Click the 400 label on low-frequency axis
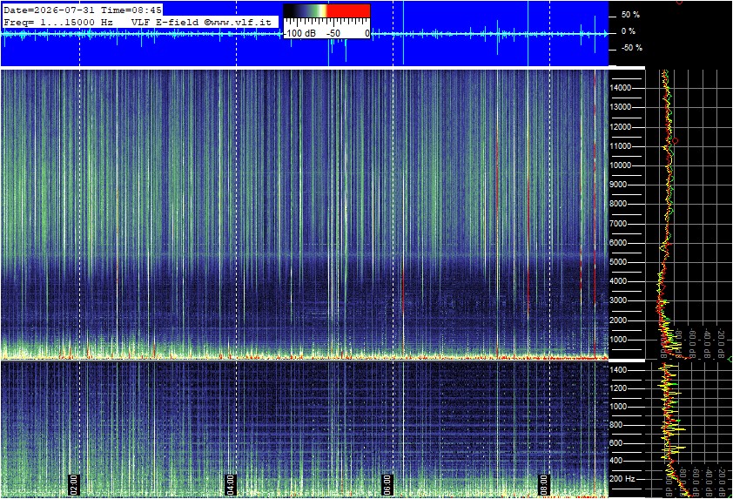This screenshot has height=499, width=733. (616, 461)
